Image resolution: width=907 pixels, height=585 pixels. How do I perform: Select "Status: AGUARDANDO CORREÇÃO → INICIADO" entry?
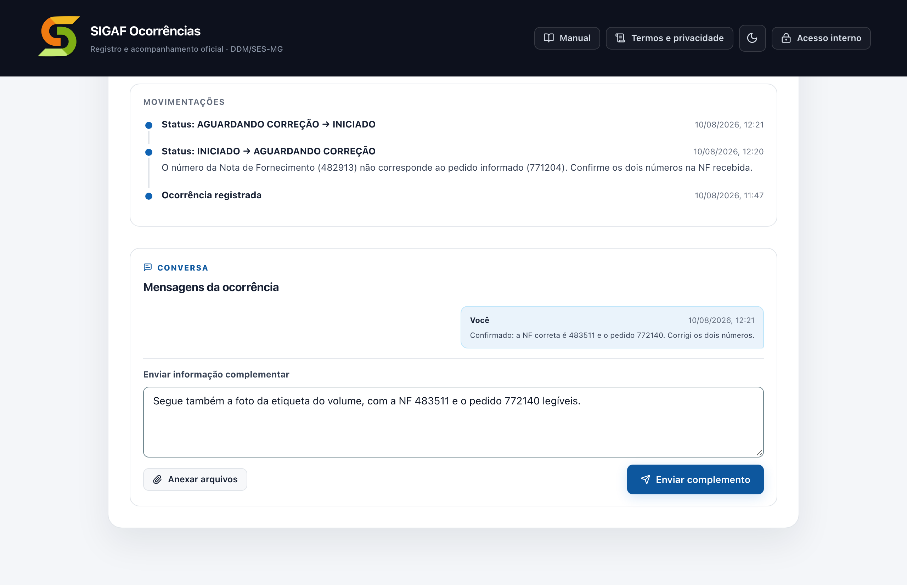268,124
